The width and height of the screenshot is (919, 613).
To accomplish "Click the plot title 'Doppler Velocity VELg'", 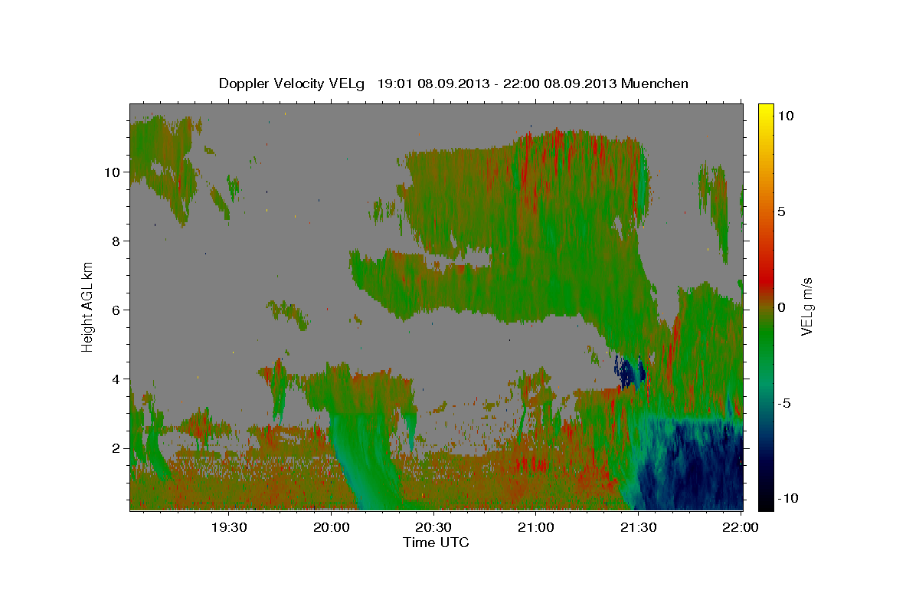I will [293, 84].
